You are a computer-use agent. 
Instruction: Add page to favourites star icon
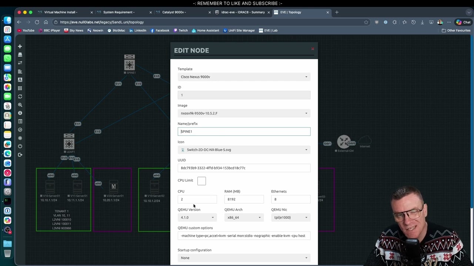click(x=366, y=22)
